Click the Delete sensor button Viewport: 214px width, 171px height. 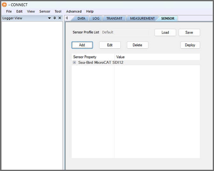click(x=137, y=45)
